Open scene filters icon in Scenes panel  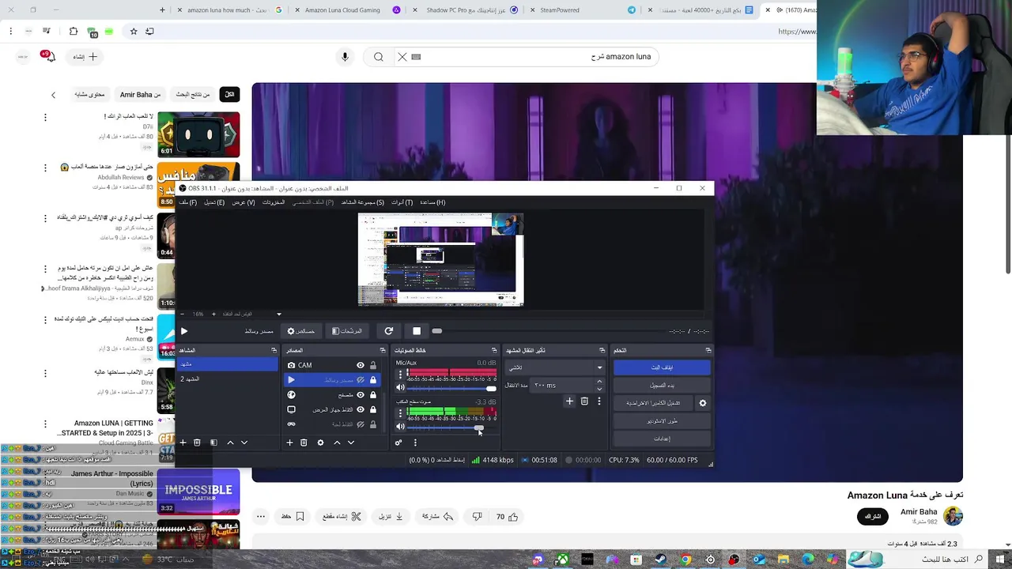point(213,443)
